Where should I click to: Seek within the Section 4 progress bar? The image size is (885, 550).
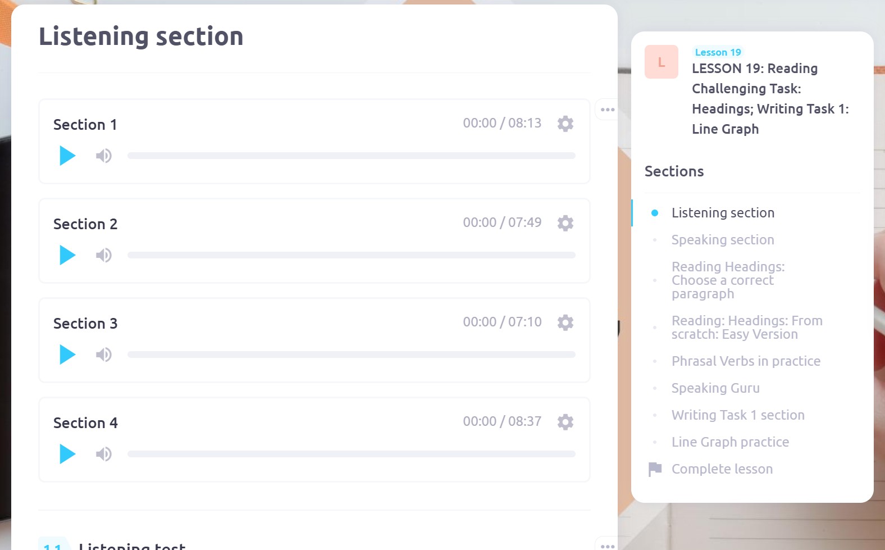[351, 454]
